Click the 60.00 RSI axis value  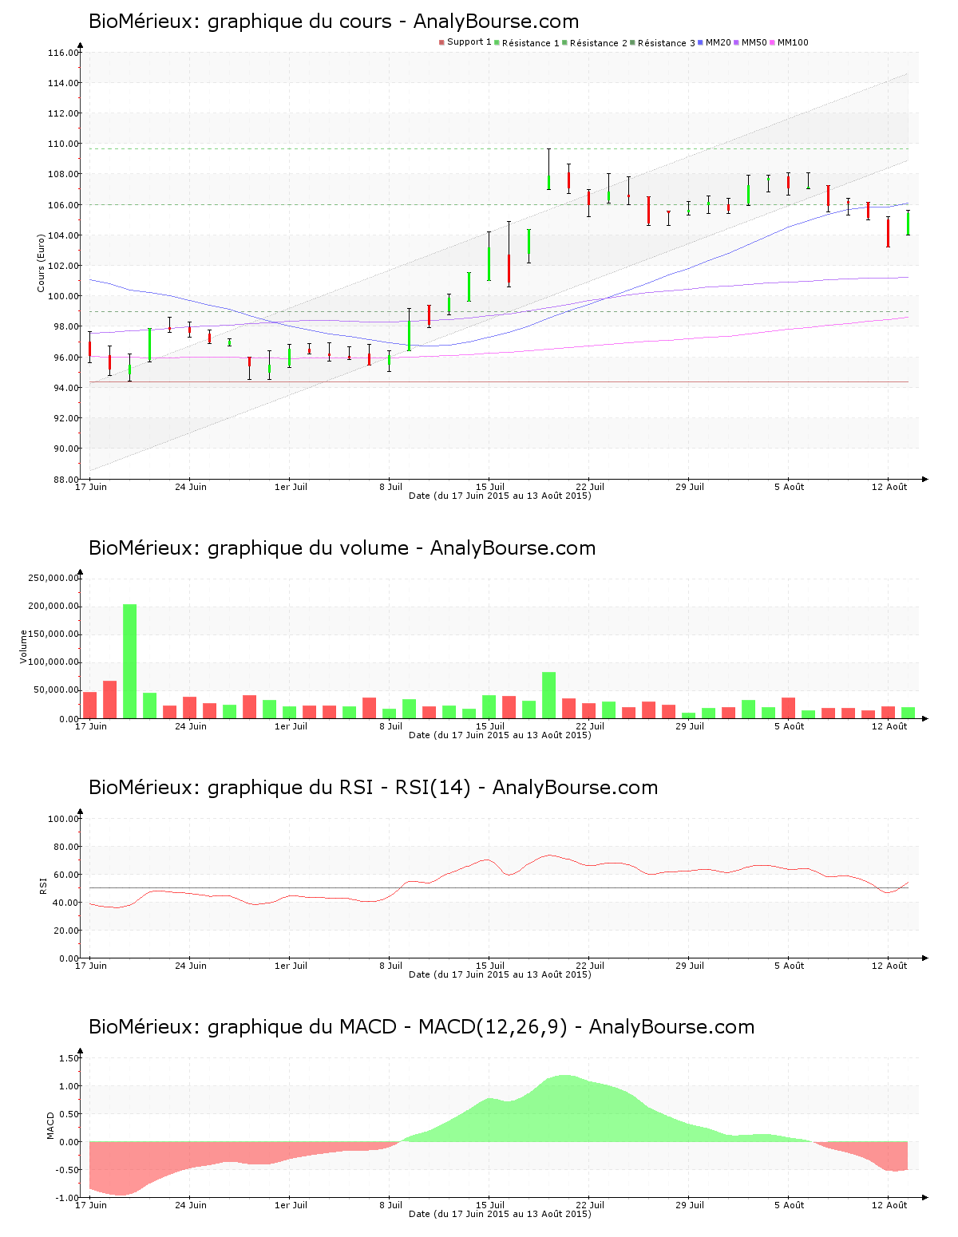[x=65, y=875]
